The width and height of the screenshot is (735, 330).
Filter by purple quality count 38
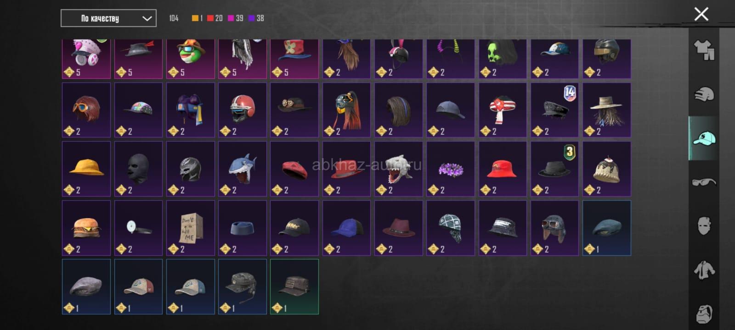pyautogui.click(x=256, y=18)
